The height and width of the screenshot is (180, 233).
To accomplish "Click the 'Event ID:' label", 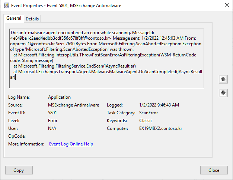I will click(x=17, y=113).
